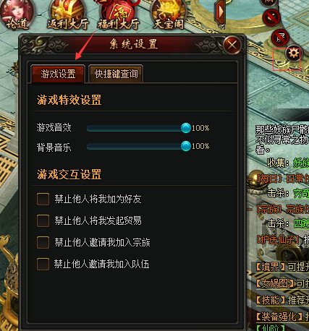Switch to the 游戏设置 tab
The image size is (309, 331).
(58, 74)
